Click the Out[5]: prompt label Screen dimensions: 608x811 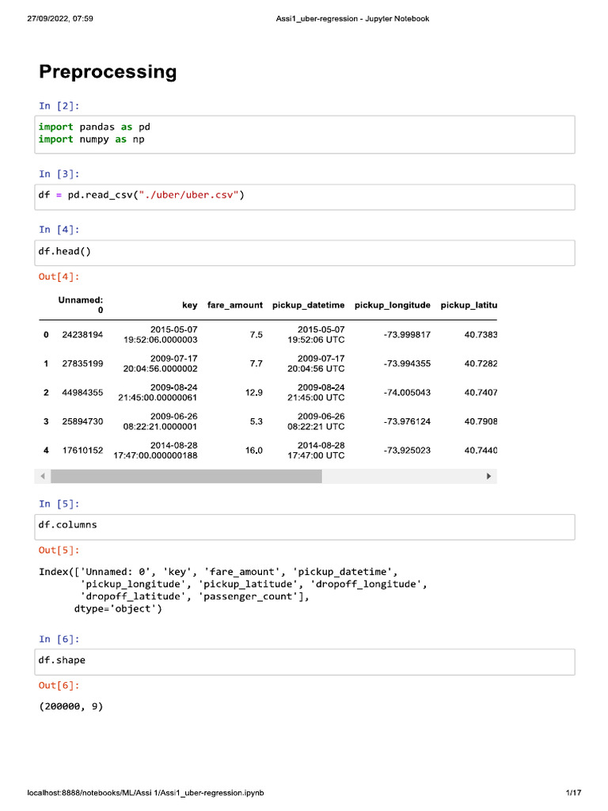(x=59, y=550)
